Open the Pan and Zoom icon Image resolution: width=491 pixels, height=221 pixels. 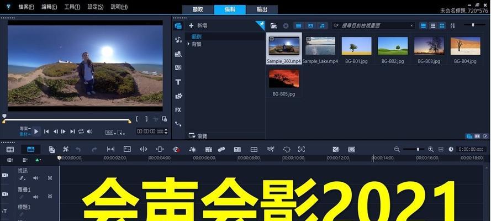point(301,149)
